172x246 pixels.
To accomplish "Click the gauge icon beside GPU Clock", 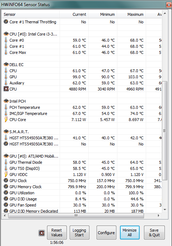I will [6, 180].
